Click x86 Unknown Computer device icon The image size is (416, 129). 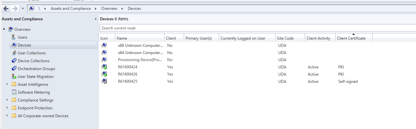click(104, 46)
